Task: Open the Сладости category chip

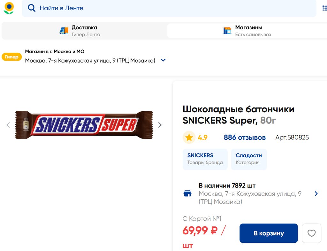Action: pyautogui.click(x=249, y=159)
